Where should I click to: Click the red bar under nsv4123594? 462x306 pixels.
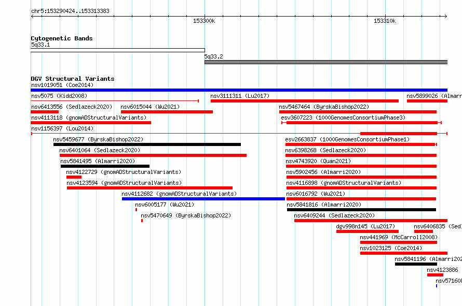click(150, 188)
